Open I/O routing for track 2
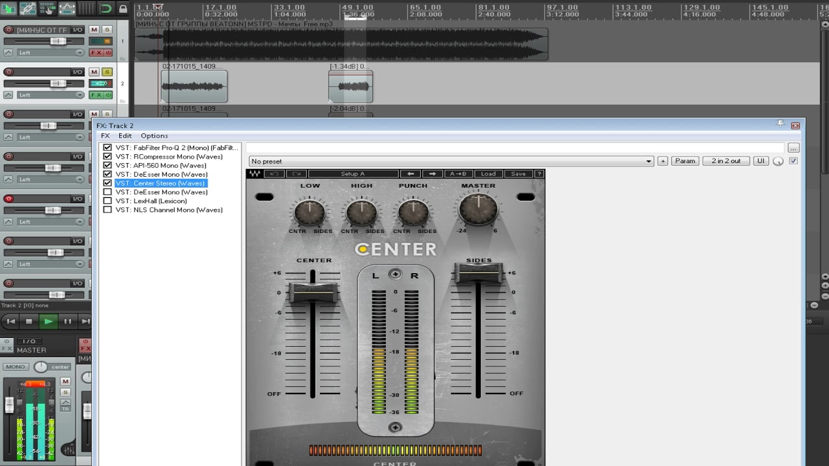 tap(78, 72)
